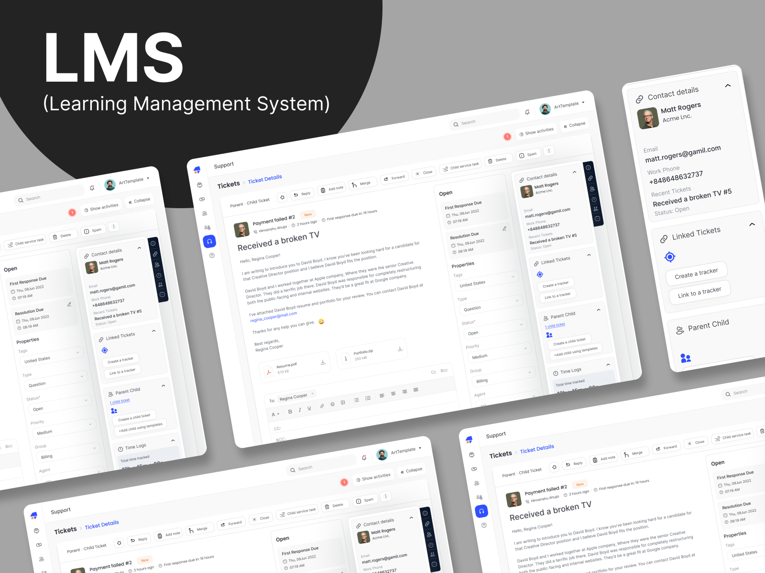Toggle underline formatting in the reply editor
Screen dimensions: 765x573
[x=309, y=408]
